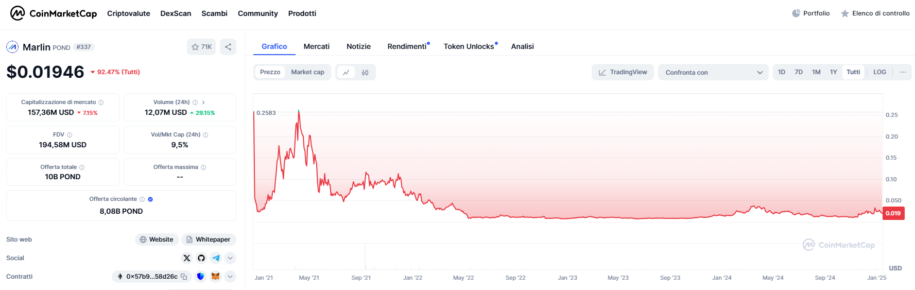Click the share icon next to Marlin
Viewport: 915px width, 290px height.
(228, 47)
